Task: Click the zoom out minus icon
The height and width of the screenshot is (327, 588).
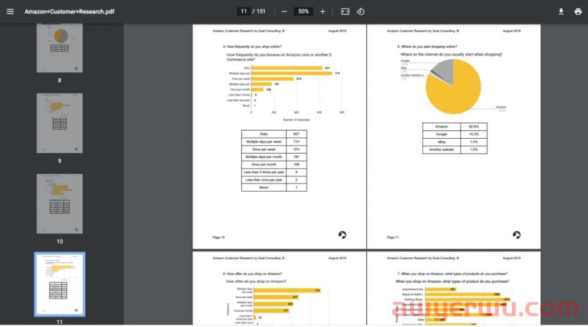Action: [284, 12]
